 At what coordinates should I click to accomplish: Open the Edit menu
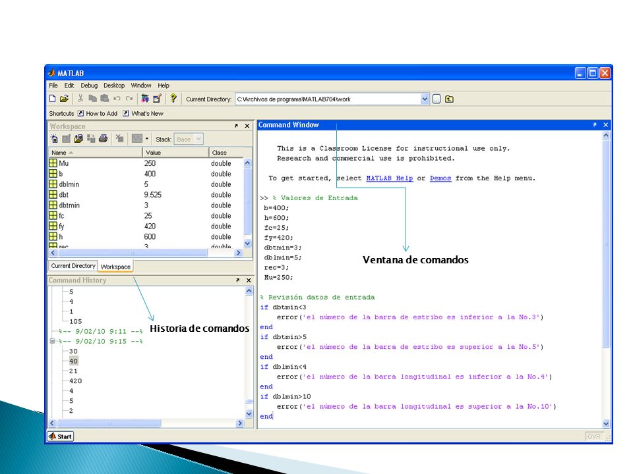[x=69, y=86]
